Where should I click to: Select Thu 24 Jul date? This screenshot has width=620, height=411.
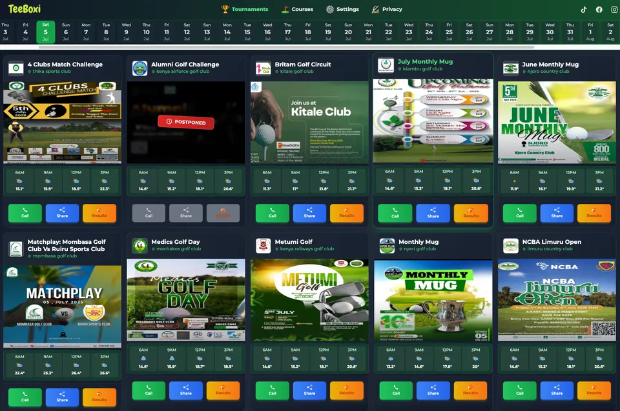click(x=429, y=32)
